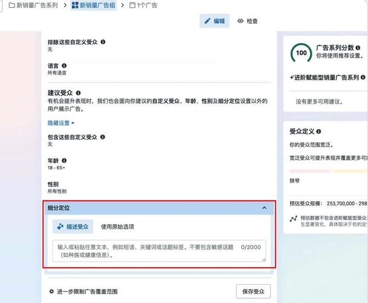Show info for 包含这些自定义受众
368x303 pixels.
click(x=102, y=137)
